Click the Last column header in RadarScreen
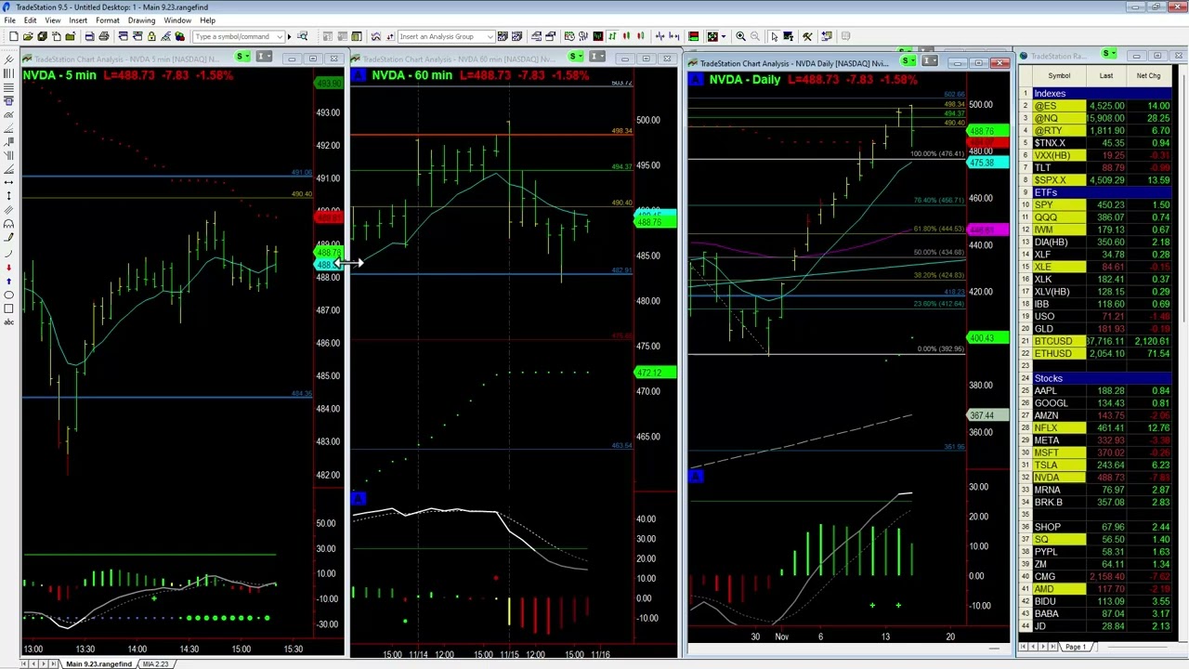 pos(1106,76)
